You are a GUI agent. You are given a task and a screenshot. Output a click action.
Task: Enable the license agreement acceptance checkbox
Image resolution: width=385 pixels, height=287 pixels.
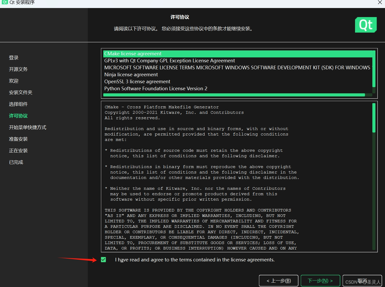tap(103, 260)
